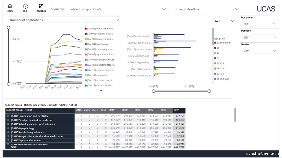The height and width of the screenshot is (158, 282).
Task: Open the Number of applications dropdown
Action: (x=64, y=20)
